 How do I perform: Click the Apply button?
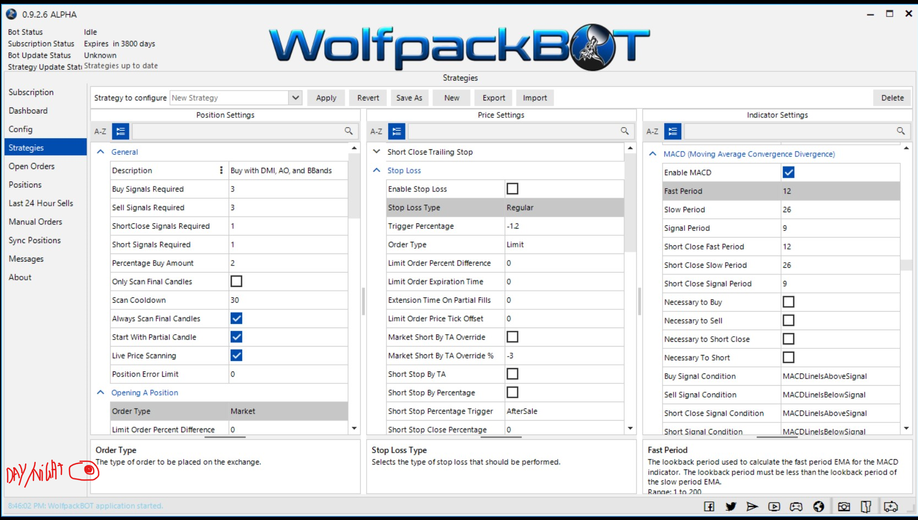[326, 98]
